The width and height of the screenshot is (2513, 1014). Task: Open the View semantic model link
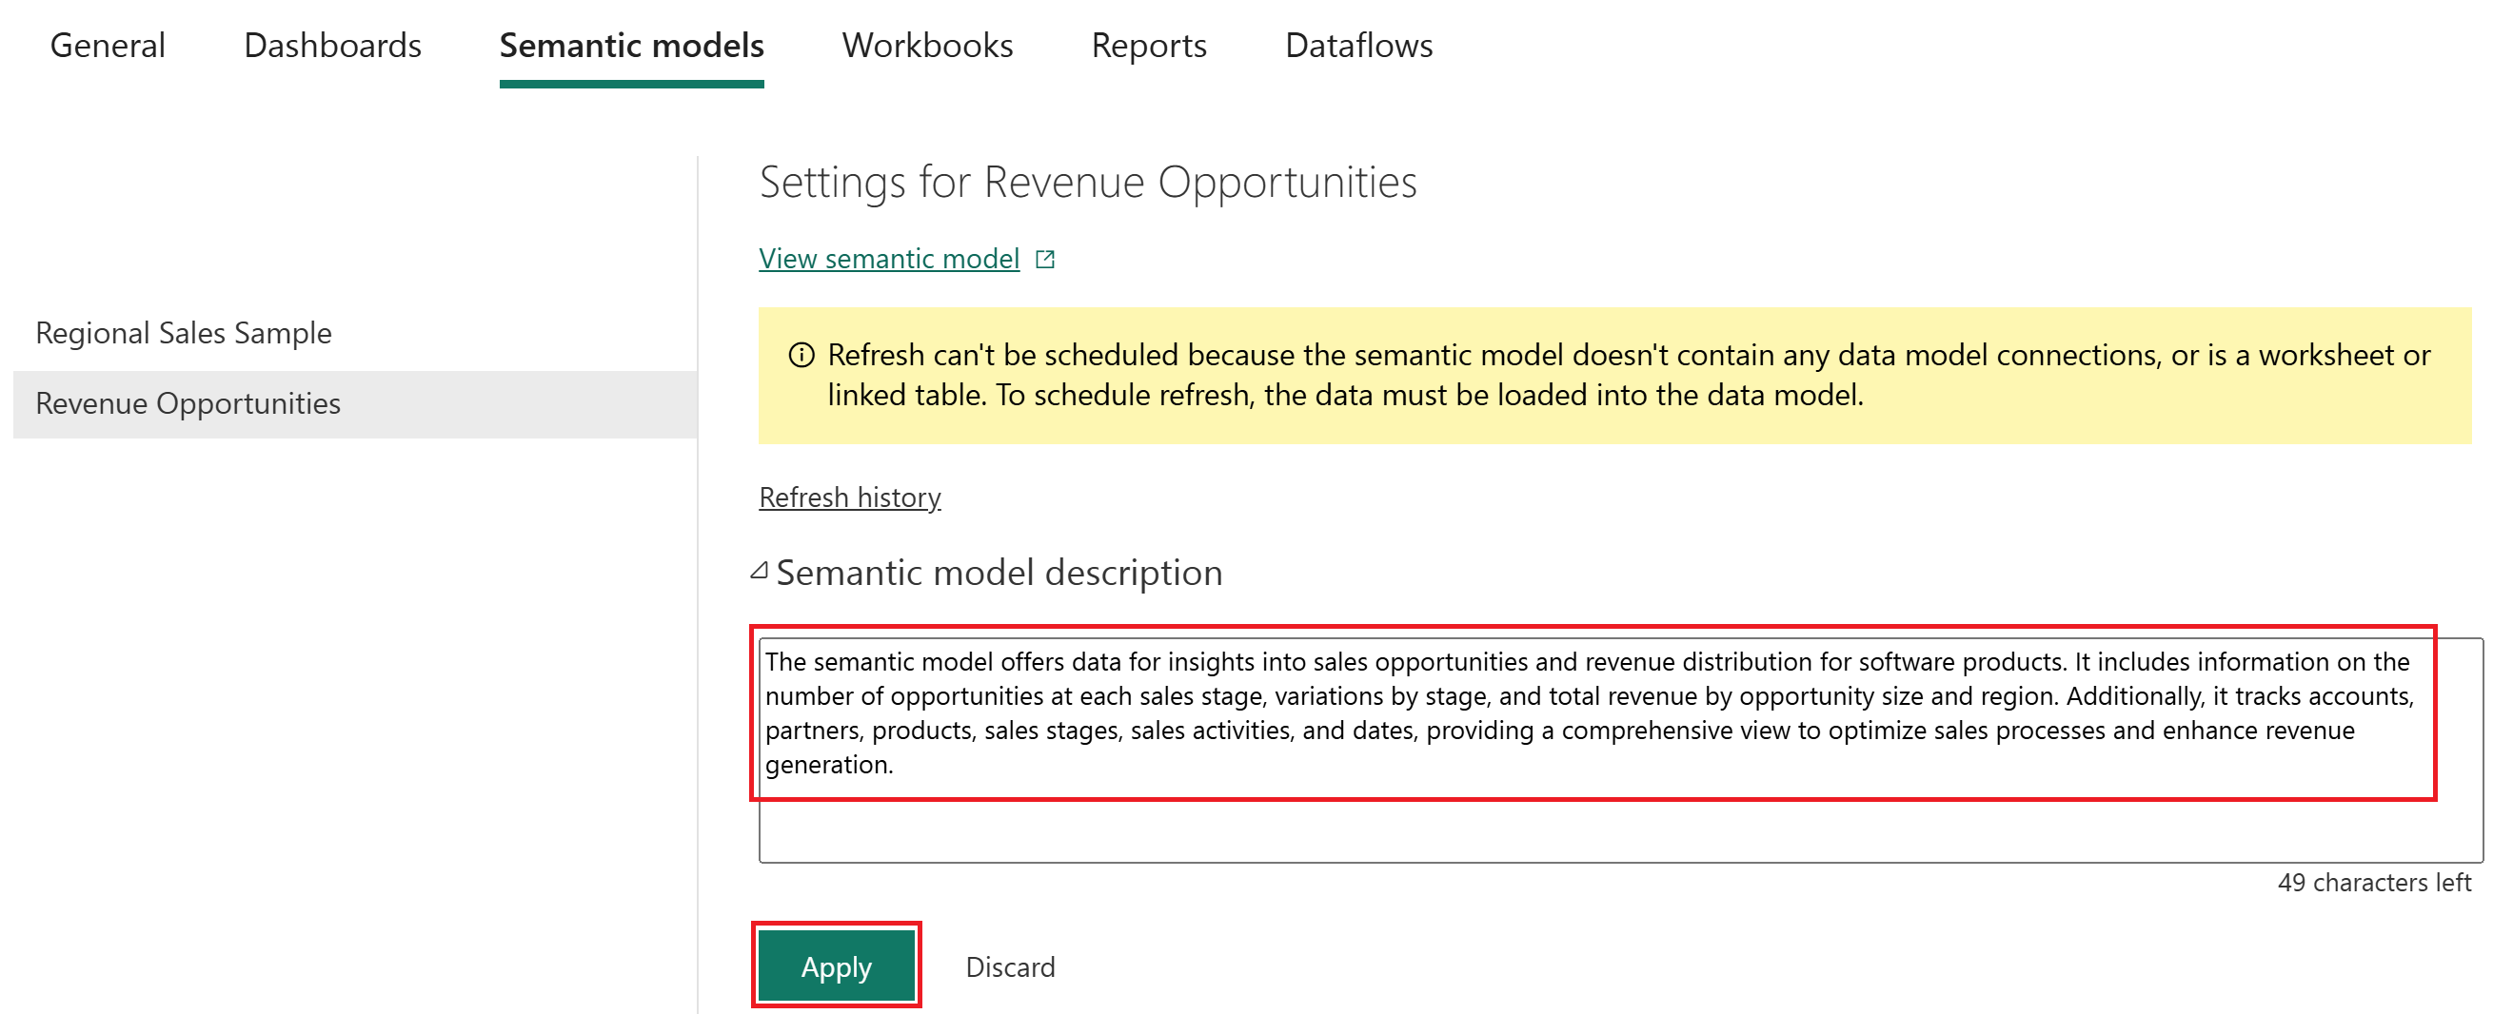(x=889, y=259)
